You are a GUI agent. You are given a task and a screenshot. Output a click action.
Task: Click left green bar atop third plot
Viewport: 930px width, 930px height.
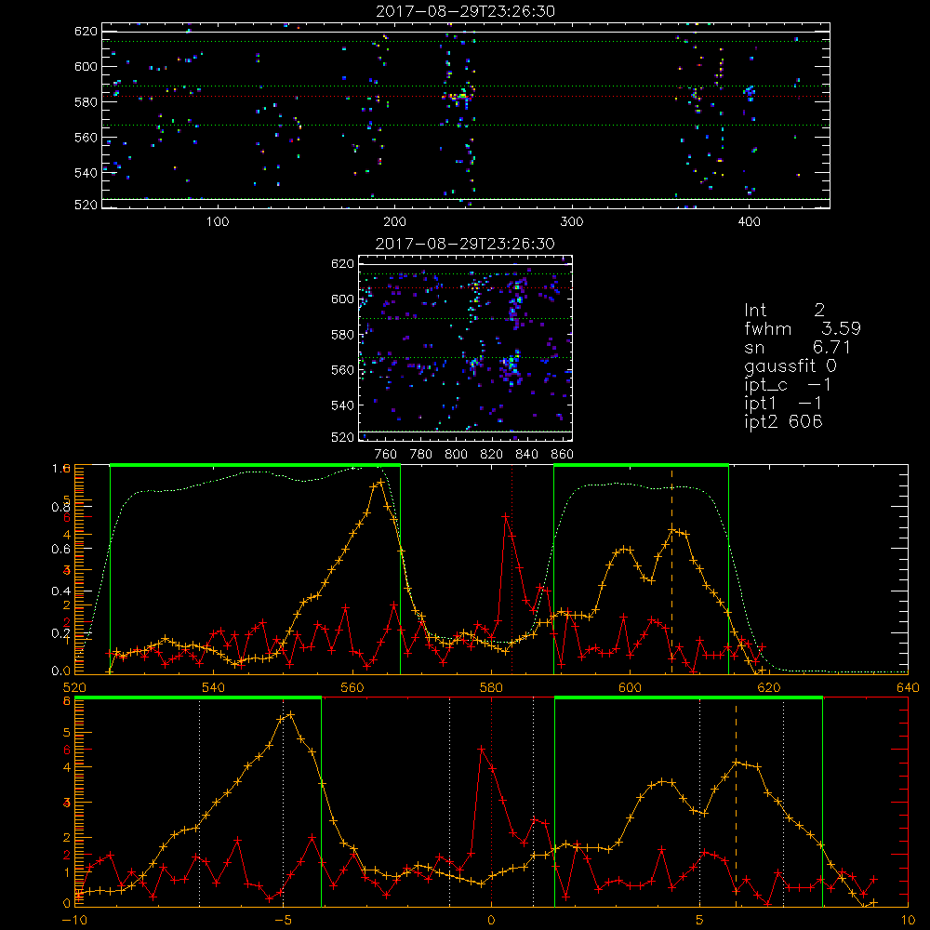tap(255, 465)
